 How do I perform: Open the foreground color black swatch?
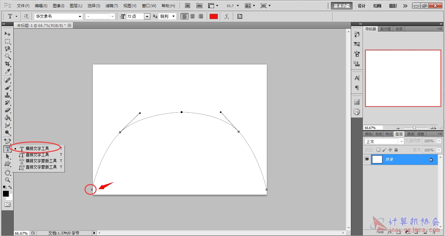click(6, 194)
